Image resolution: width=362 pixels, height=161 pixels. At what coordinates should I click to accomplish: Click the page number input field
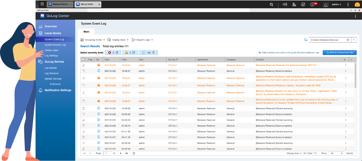108,153
